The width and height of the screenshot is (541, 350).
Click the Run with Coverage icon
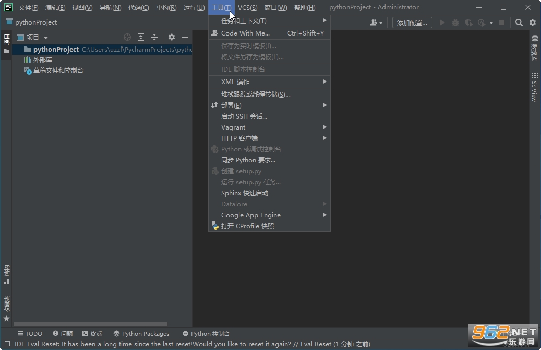[468, 23]
